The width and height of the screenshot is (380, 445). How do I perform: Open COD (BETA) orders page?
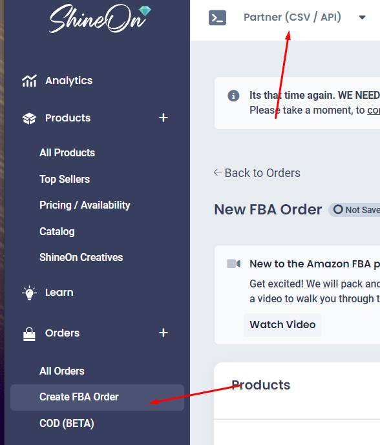67,423
